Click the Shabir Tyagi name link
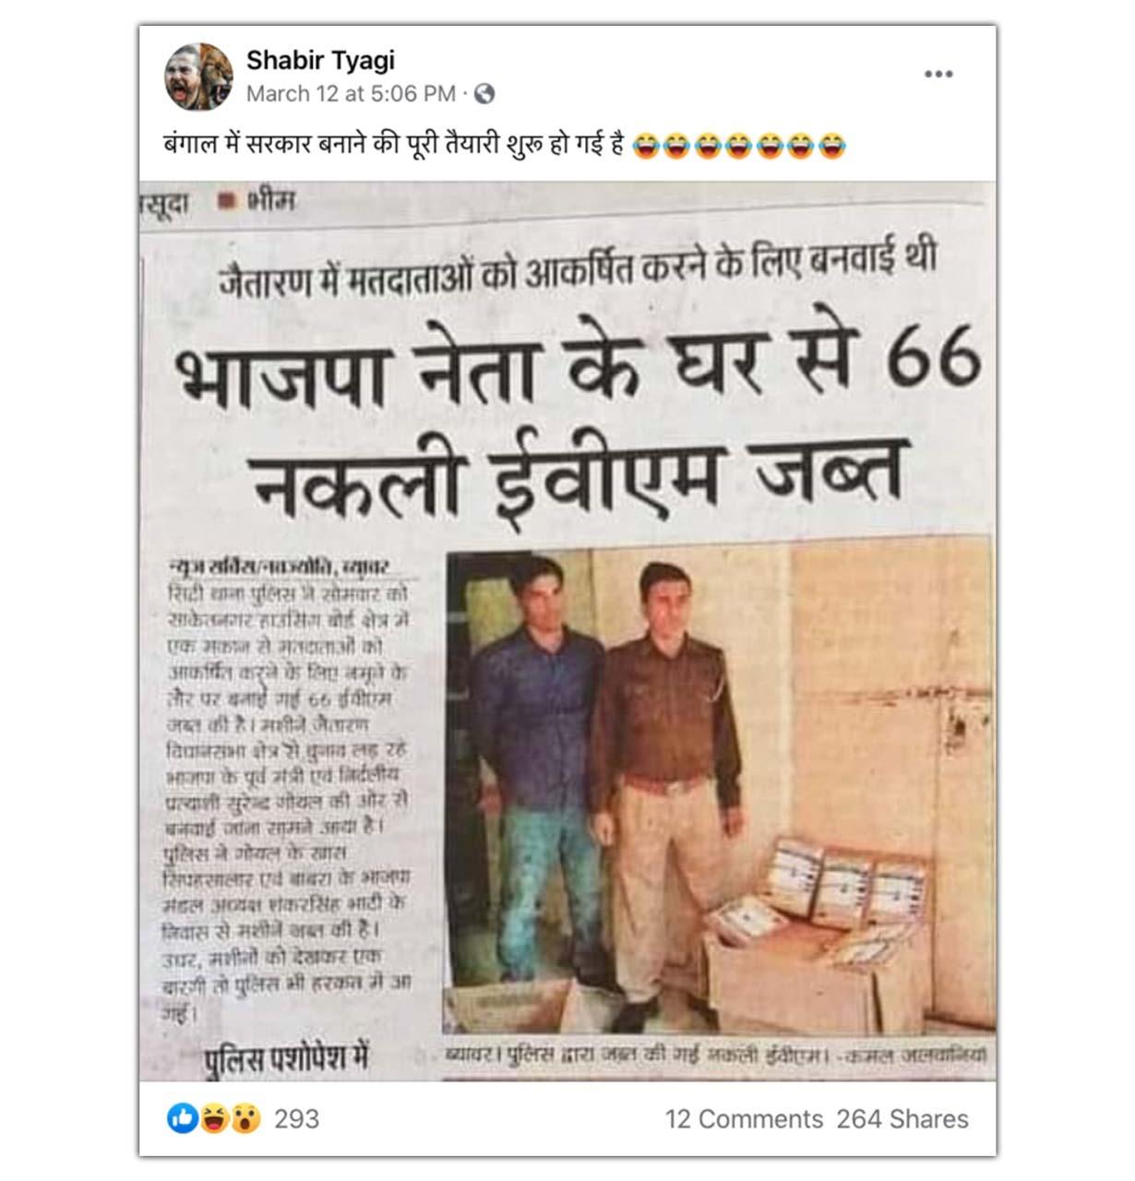1135x1181 pixels. 320,61
